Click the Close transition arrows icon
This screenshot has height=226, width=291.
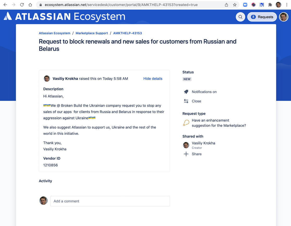tap(186, 101)
